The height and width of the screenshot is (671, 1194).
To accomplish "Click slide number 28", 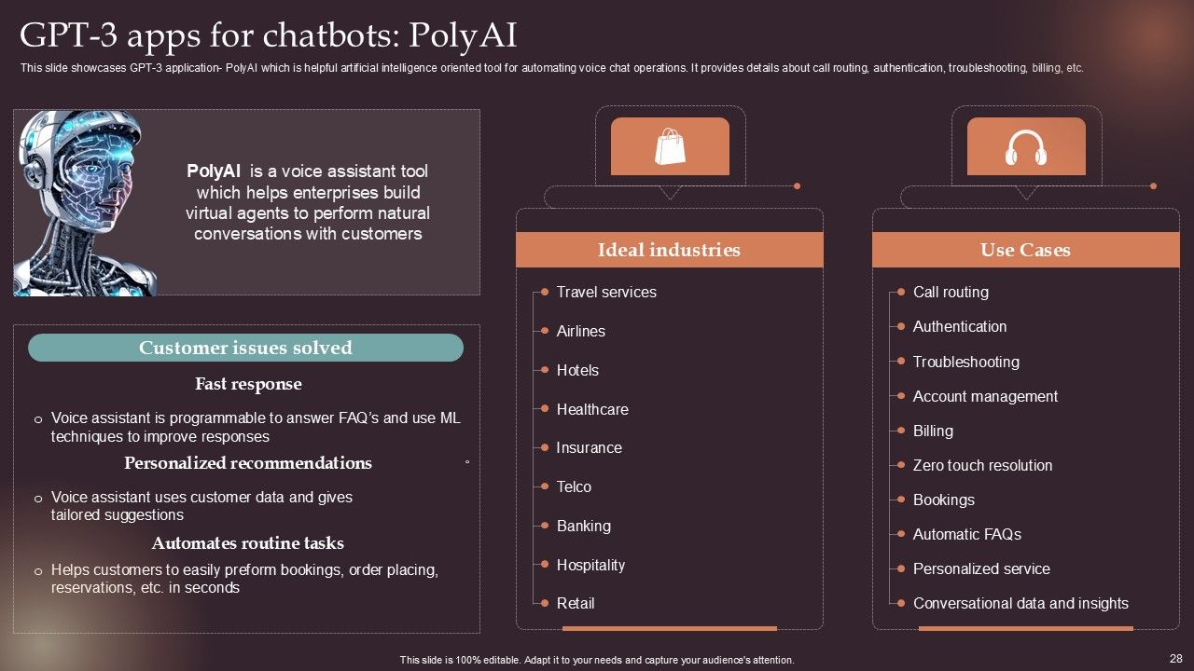I will click(x=1175, y=658).
